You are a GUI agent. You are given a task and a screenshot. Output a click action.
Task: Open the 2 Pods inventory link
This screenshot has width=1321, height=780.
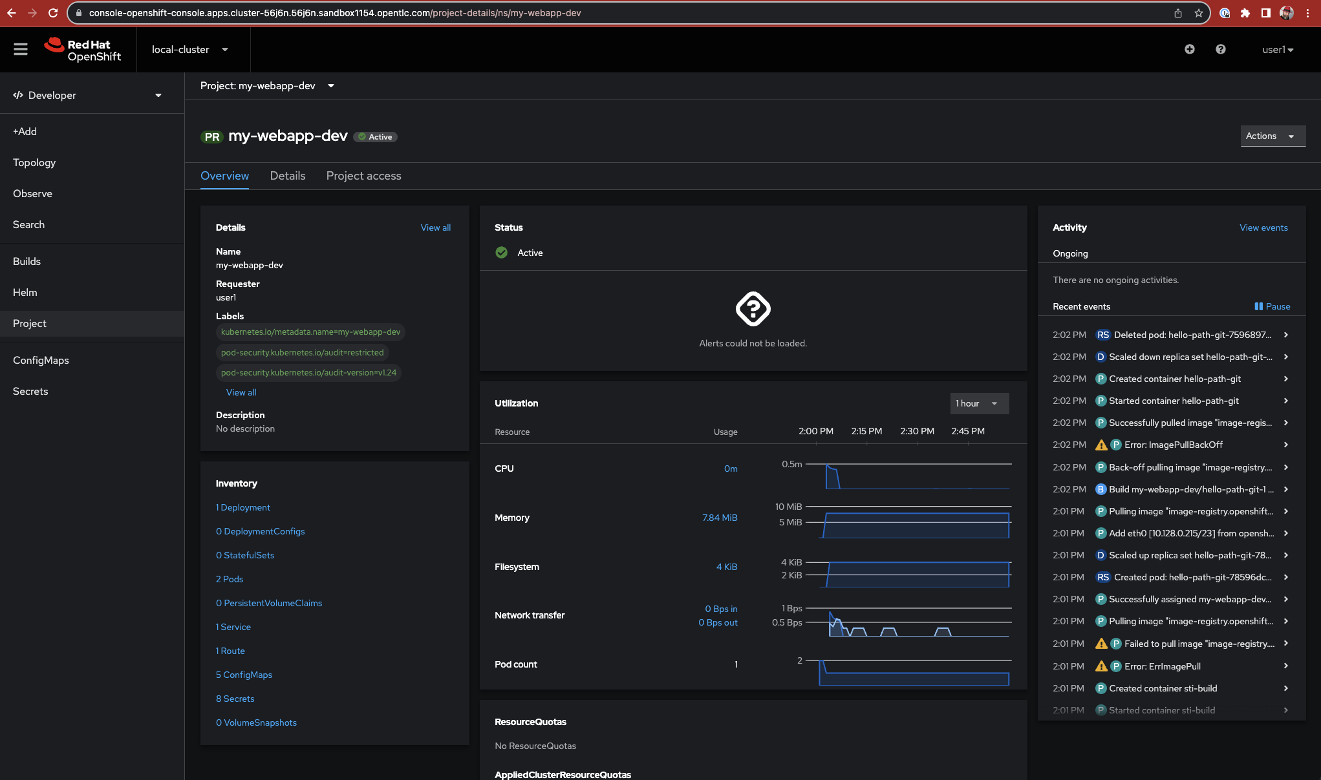tap(230, 579)
